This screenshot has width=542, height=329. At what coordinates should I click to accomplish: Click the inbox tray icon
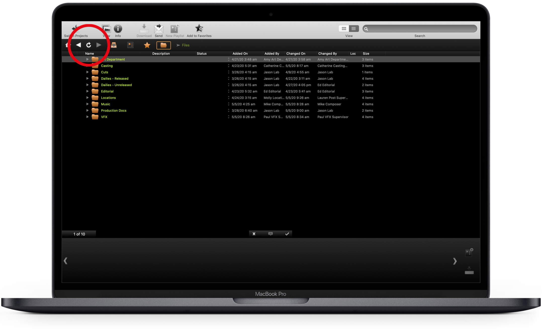[114, 45]
